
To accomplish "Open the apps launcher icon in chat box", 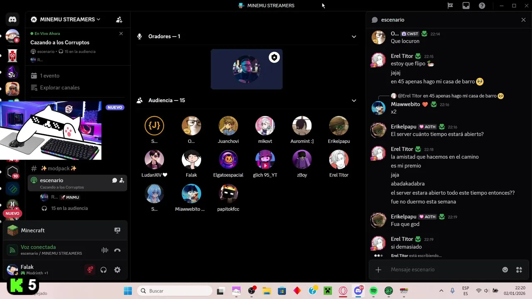I will click(519, 270).
